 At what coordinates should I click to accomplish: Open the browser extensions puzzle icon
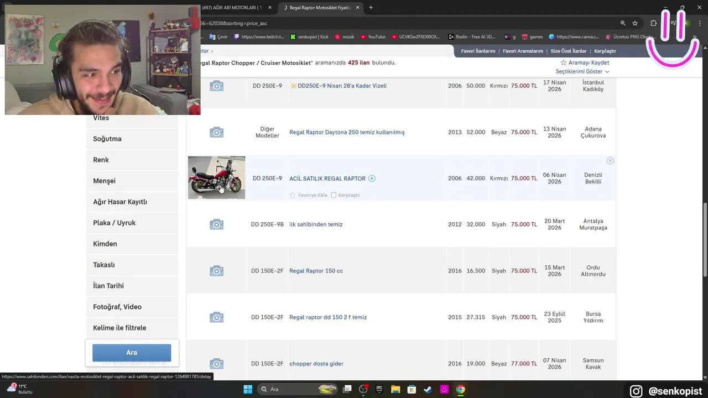coord(653,23)
